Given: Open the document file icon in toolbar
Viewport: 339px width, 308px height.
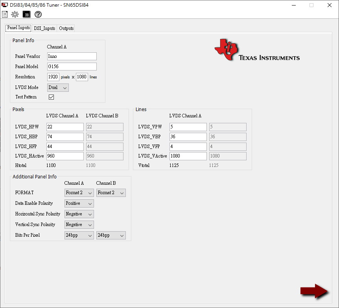Looking at the screenshot, I should [5, 15].
